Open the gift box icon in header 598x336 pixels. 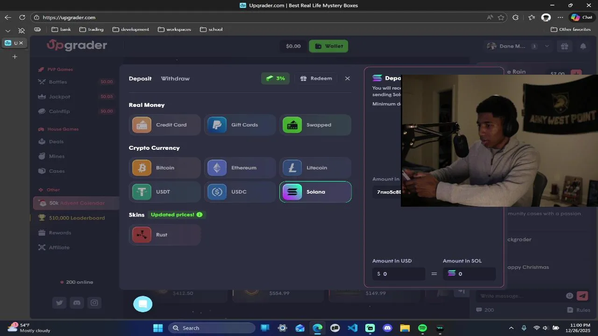click(564, 46)
